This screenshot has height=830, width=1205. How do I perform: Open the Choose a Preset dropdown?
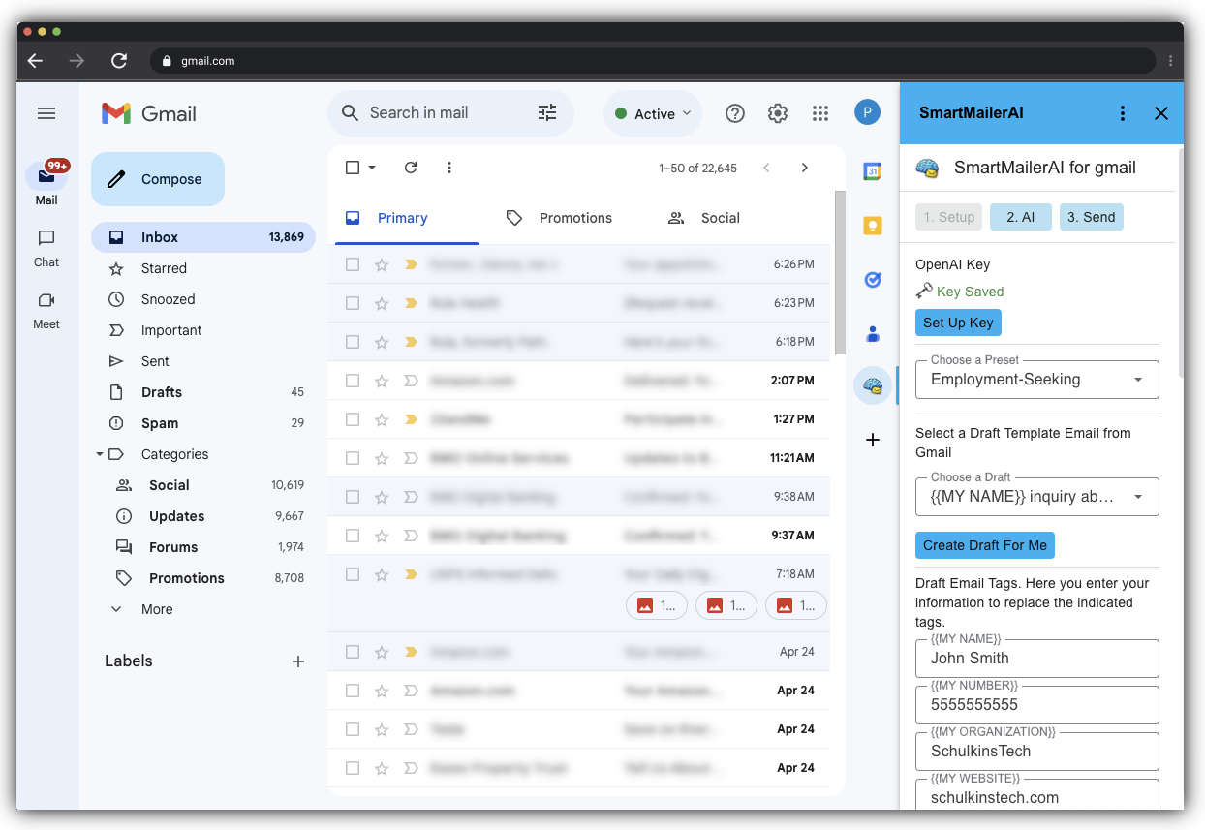(1036, 380)
